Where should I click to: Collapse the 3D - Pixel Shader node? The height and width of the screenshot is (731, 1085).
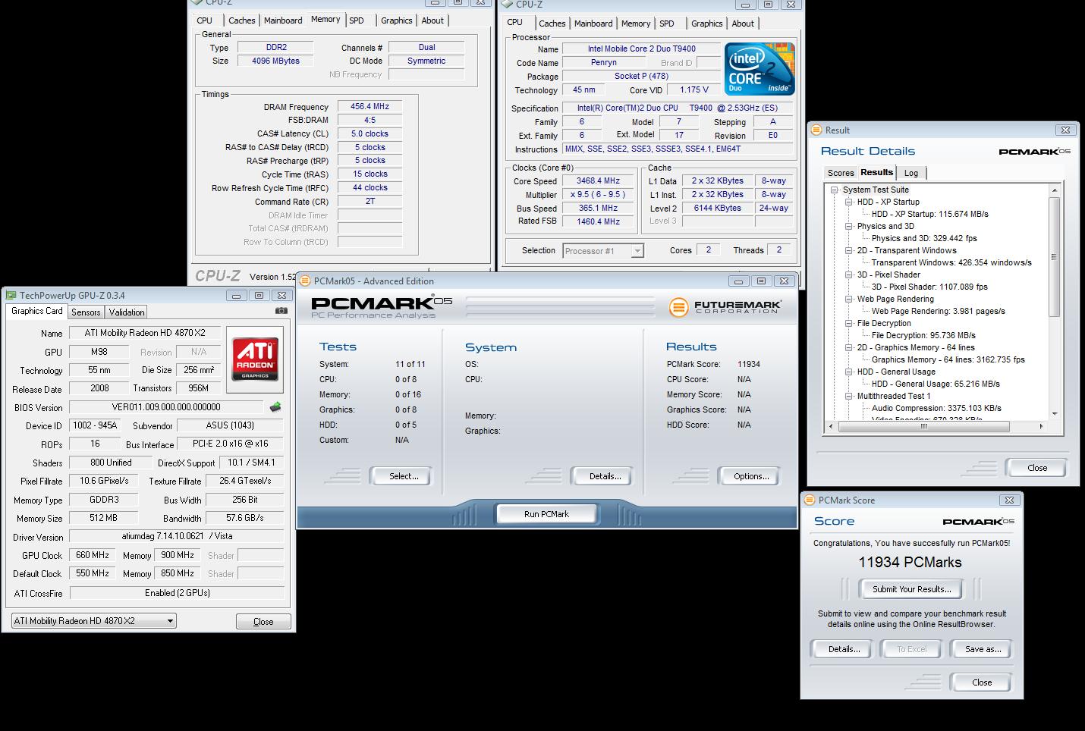coord(849,275)
